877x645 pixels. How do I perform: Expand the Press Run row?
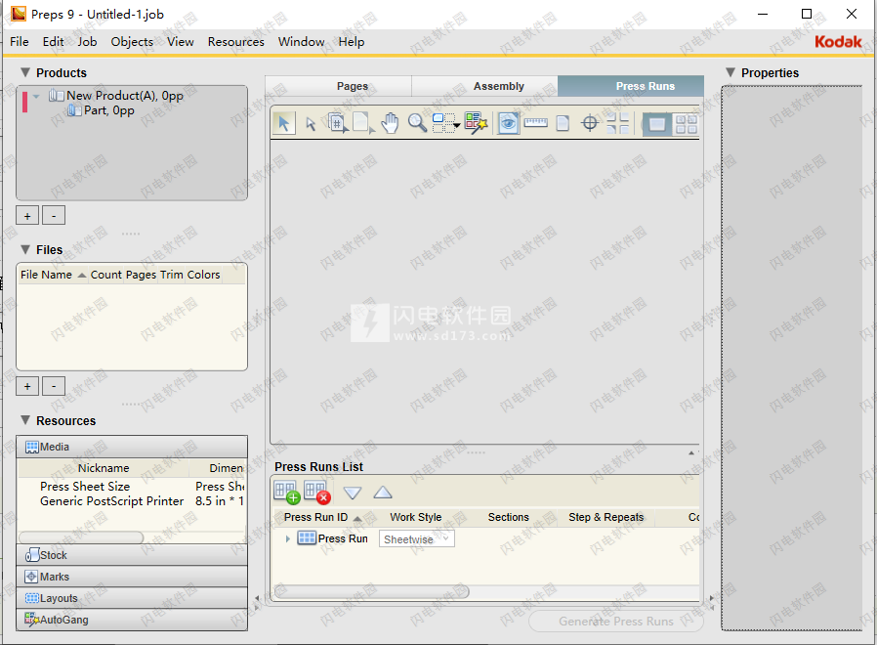(x=287, y=538)
